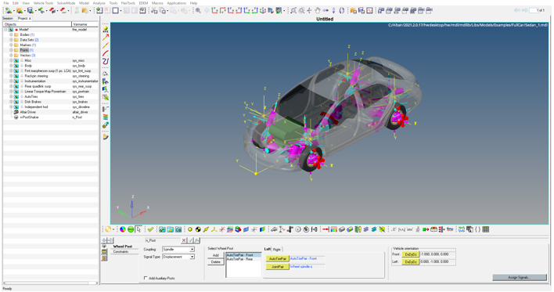Open the Vehicle Tools menu
Image resolution: width=554 pixels, height=292 pixels.
click(x=43, y=3)
